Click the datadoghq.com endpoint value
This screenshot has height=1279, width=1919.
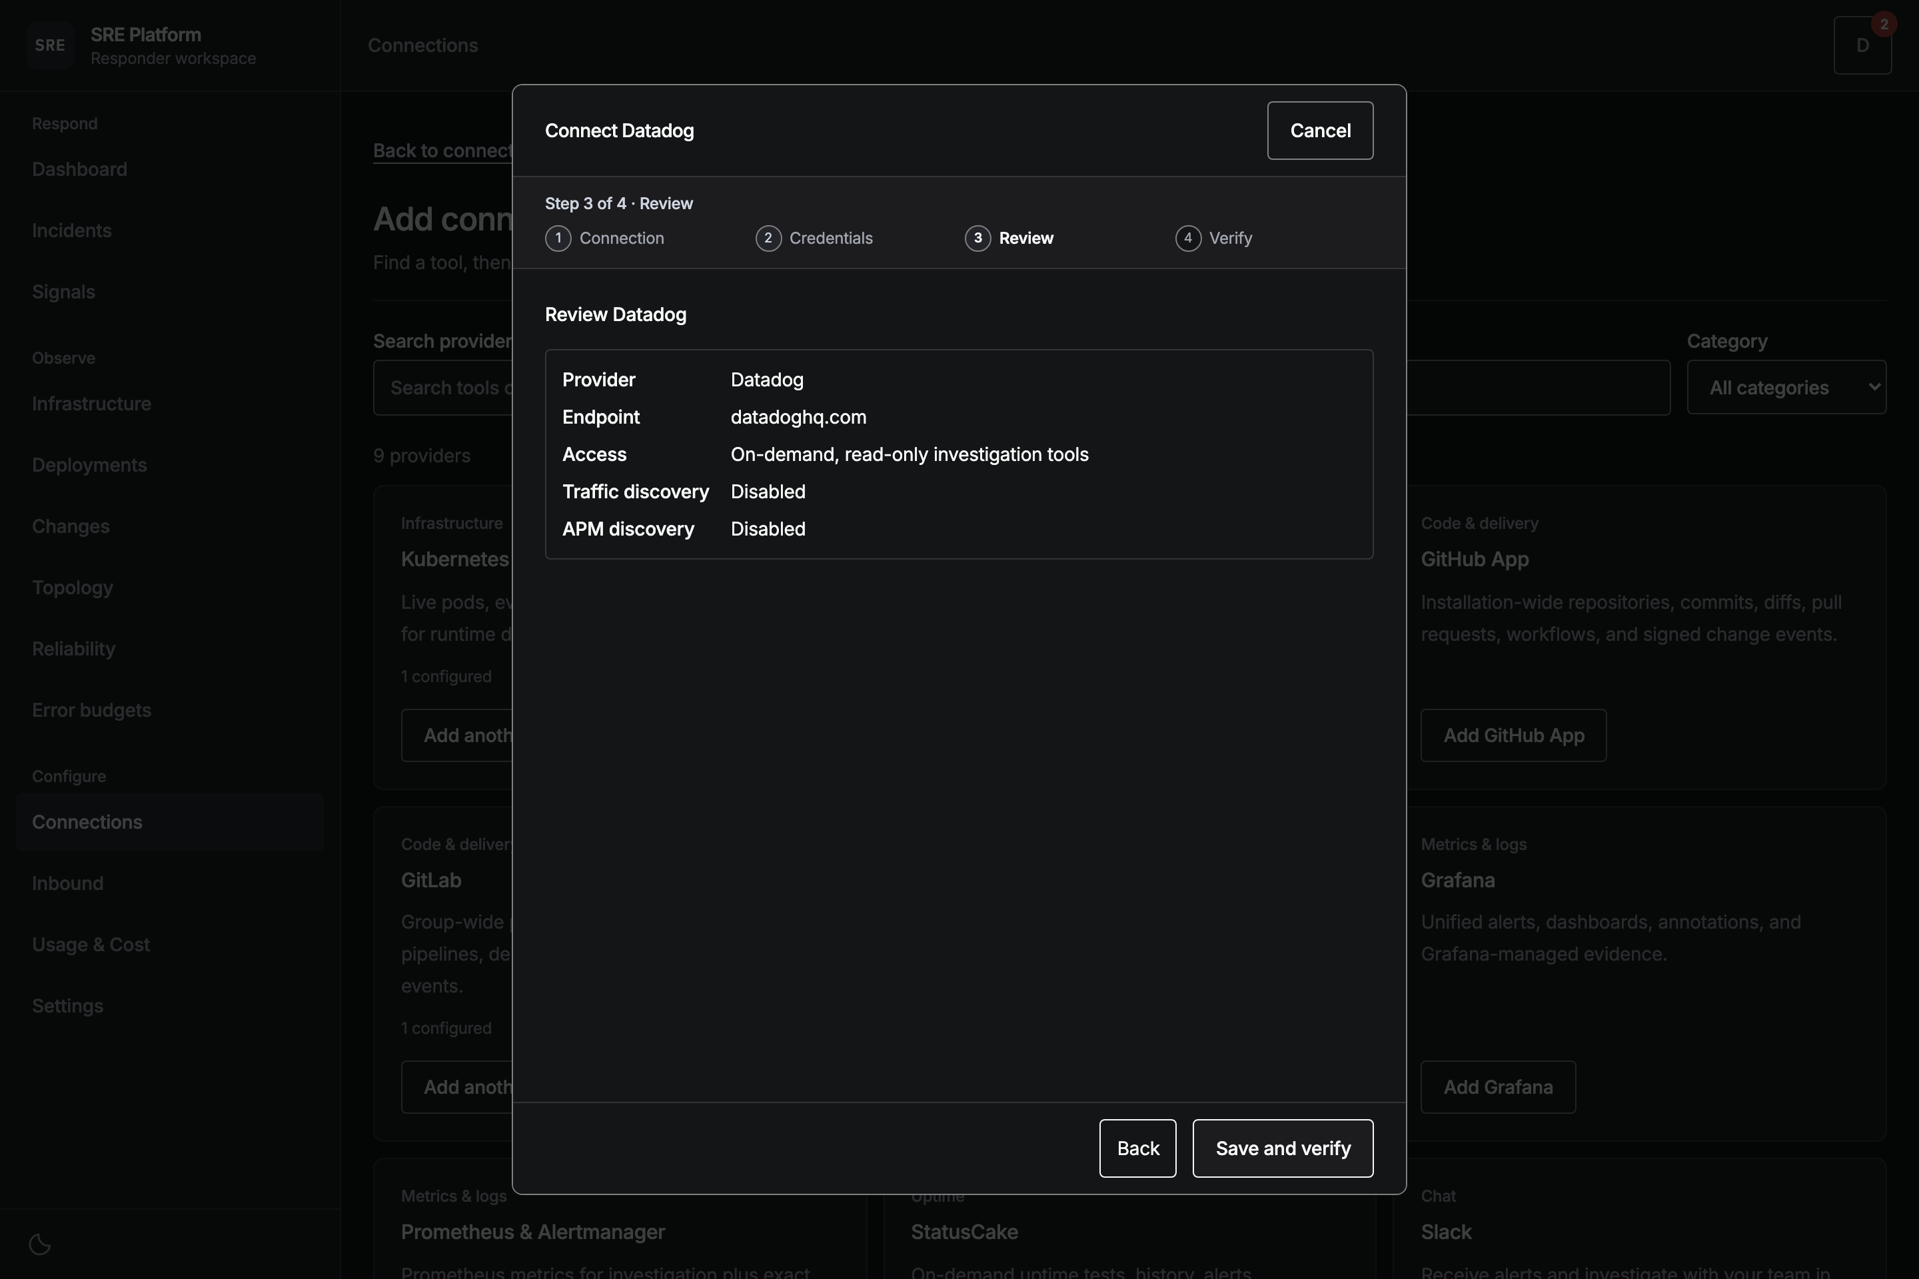[798, 417]
